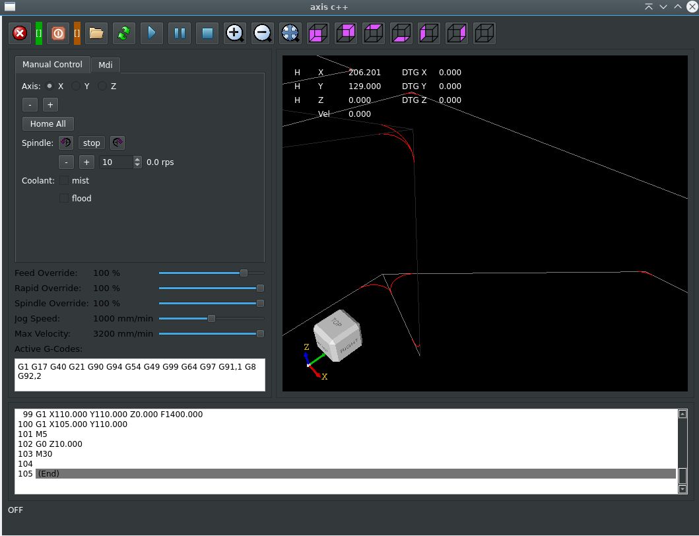Select the Z axis radio button

click(102, 86)
